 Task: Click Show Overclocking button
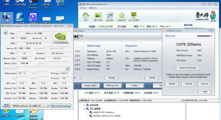[61, 106]
